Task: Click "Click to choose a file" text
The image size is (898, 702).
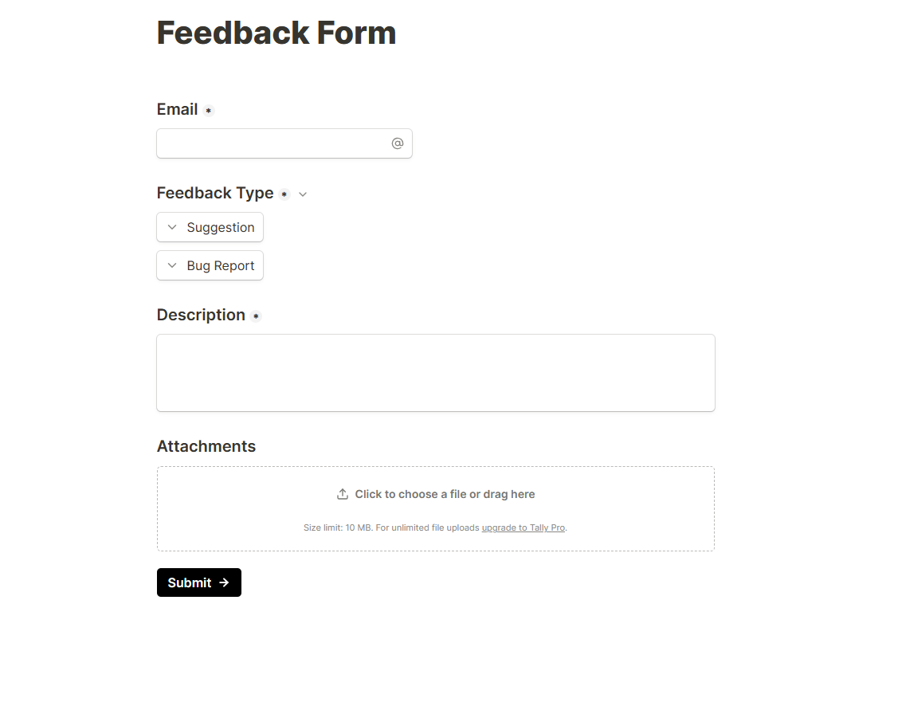Action: (445, 494)
